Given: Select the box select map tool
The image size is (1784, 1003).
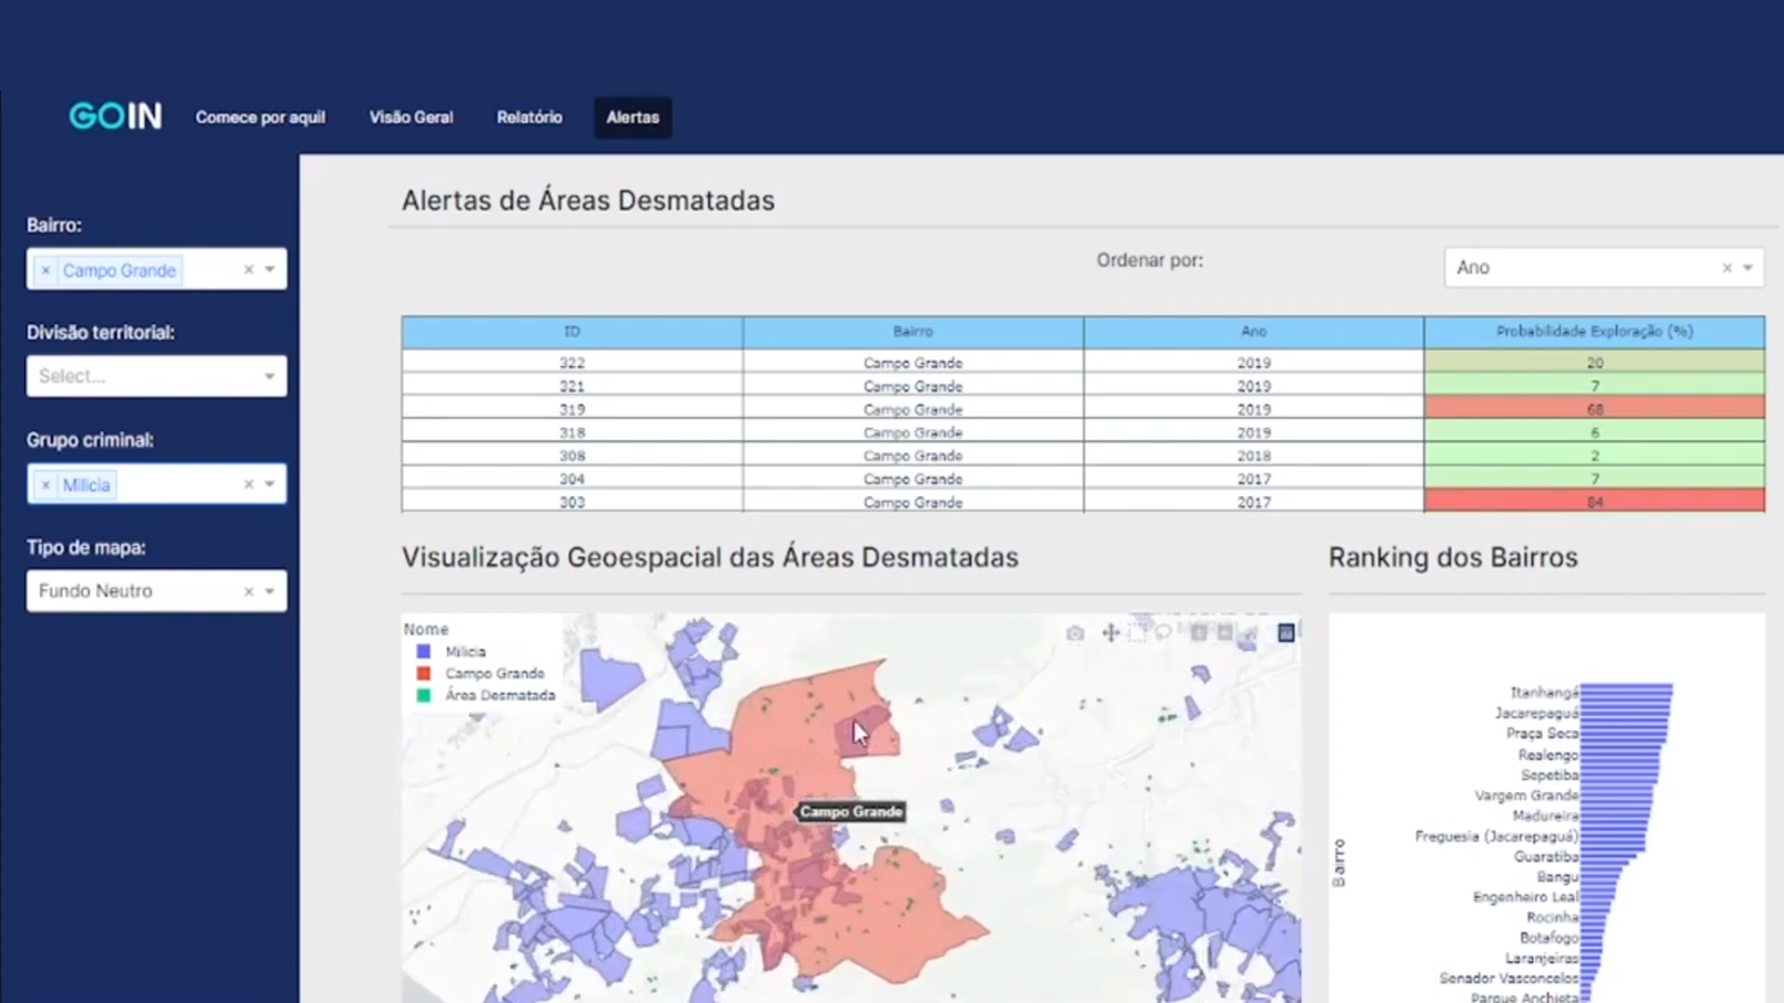Looking at the screenshot, I should [1137, 633].
